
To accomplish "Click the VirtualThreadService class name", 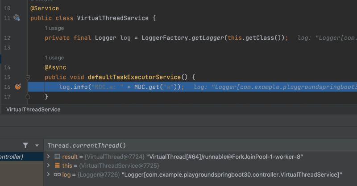I will [x=113, y=18].
